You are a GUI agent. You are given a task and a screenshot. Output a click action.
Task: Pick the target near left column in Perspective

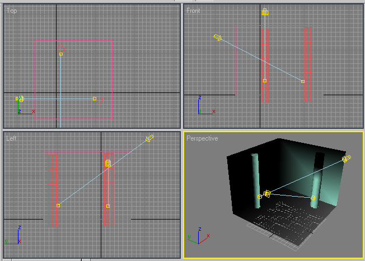tap(260, 197)
